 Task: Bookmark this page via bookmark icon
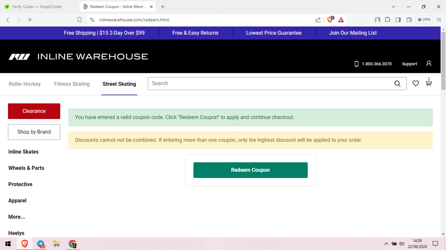coord(79,20)
